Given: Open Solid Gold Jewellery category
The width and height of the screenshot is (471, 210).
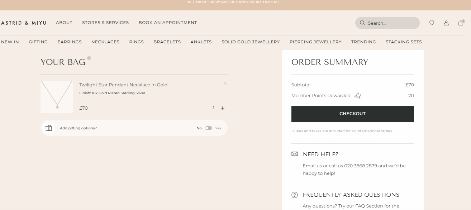Looking at the screenshot, I should [251, 42].
